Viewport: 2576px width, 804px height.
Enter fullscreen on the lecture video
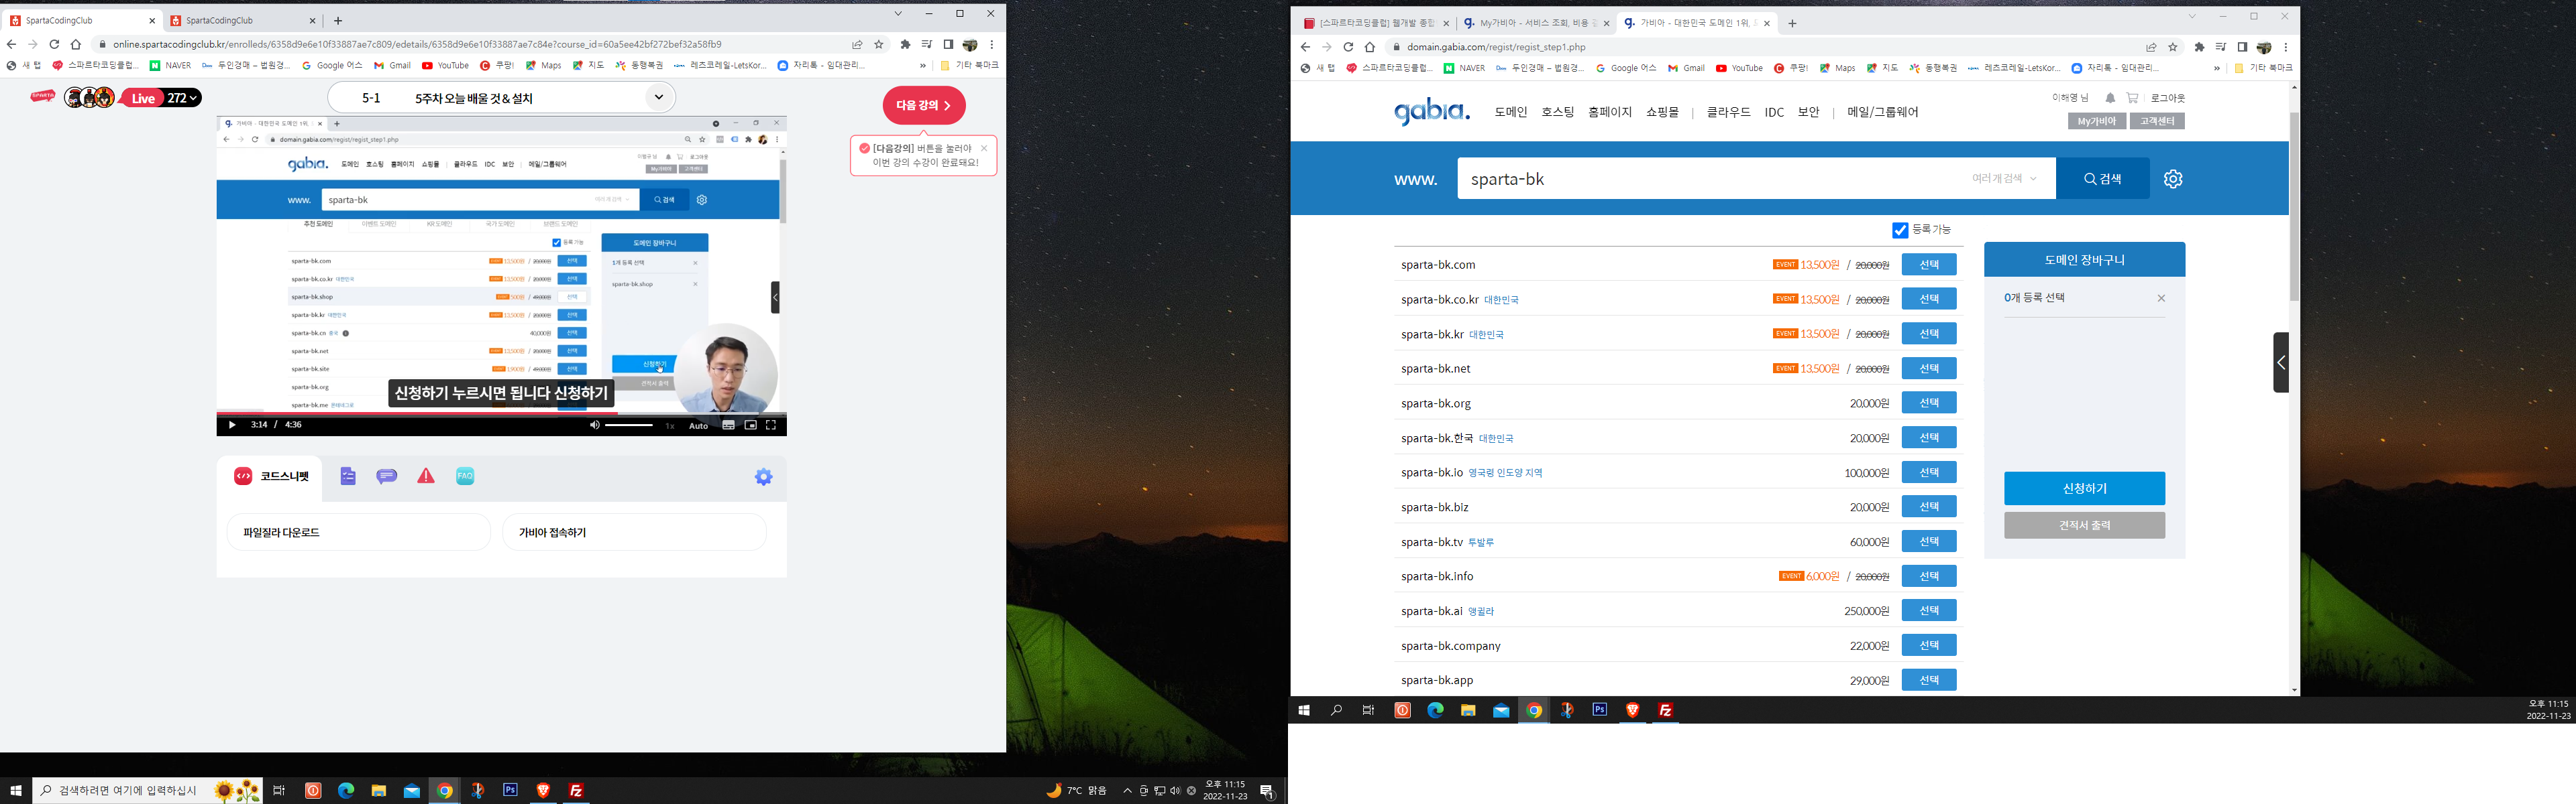(771, 425)
